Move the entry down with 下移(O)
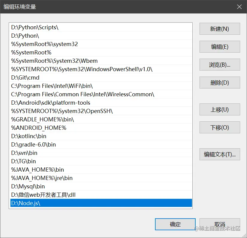 tap(220, 127)
